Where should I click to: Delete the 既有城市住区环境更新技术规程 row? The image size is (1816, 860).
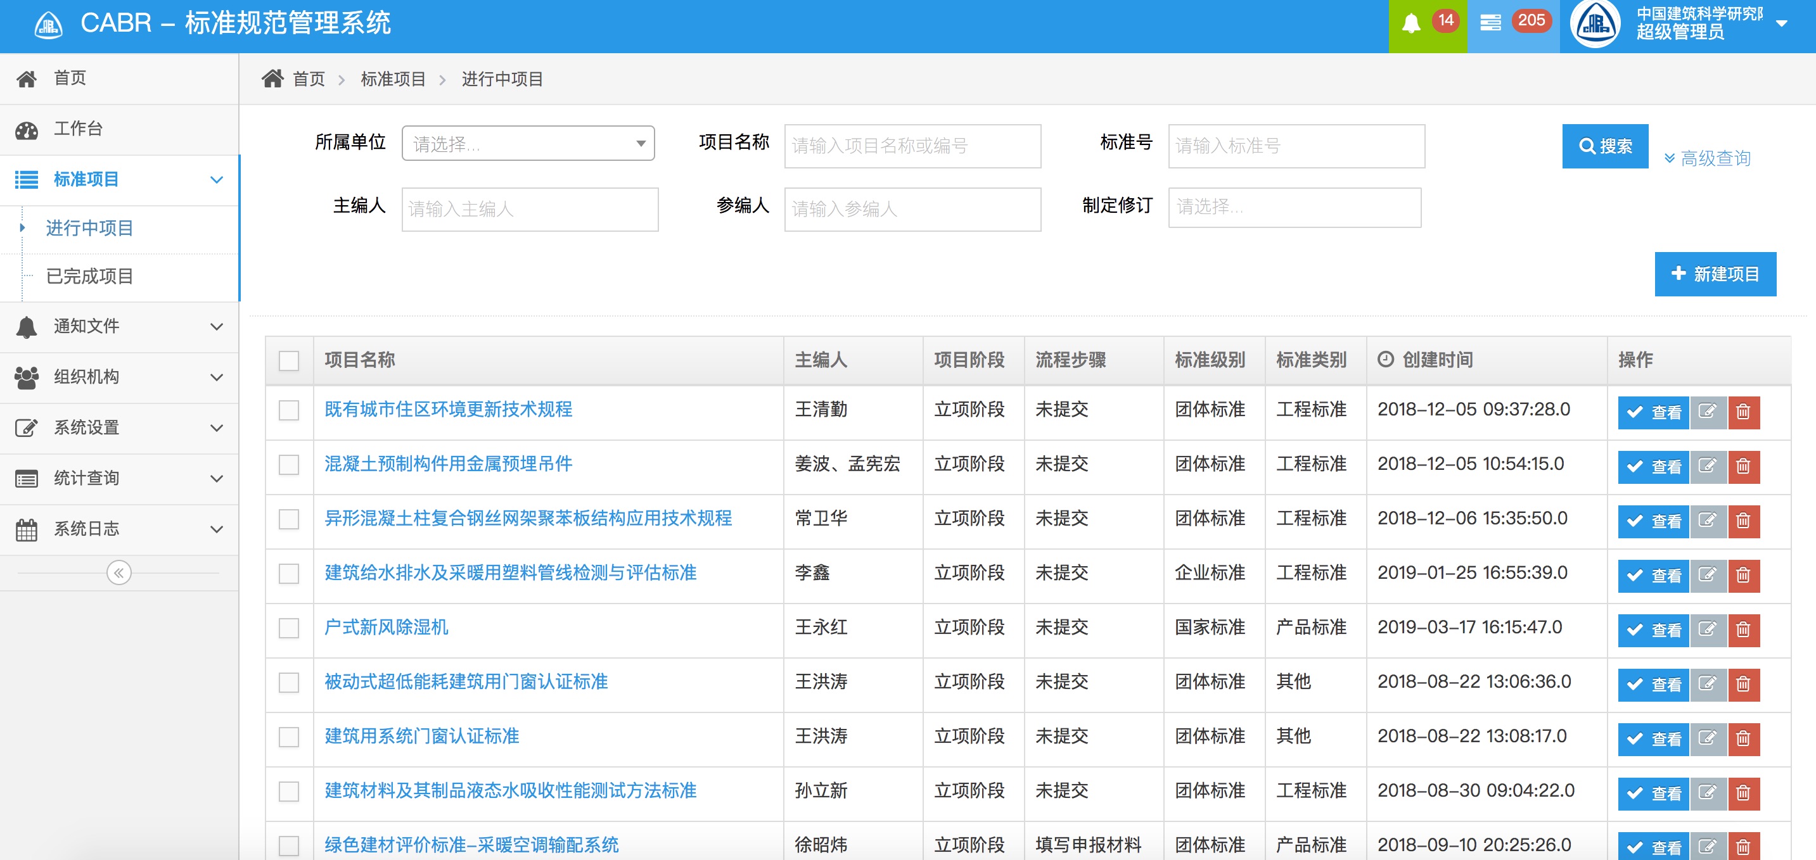coord(1743,412)
